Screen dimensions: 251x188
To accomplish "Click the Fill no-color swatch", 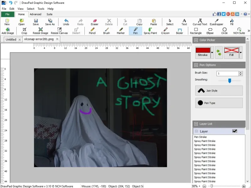I will [x=232, y=50].
